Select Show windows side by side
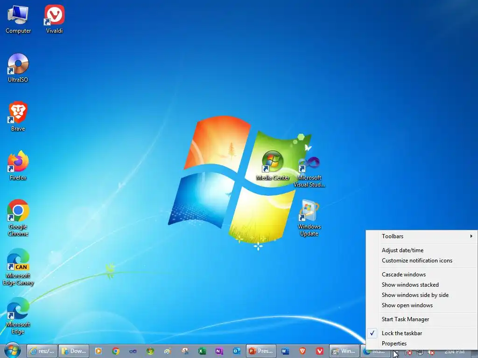 422,295
